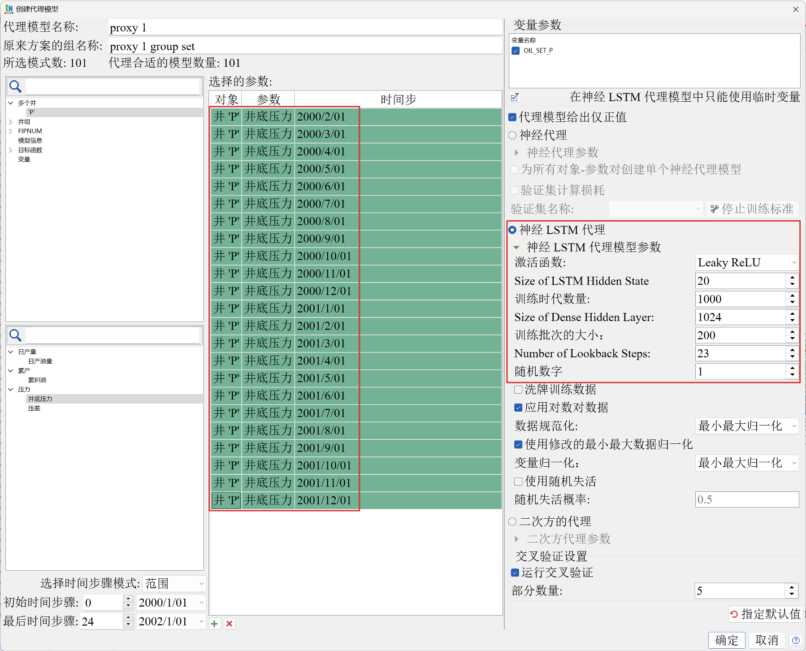Toggle the OIL_SET_P variable checkbox
Image resolution: width=806 pixels, height=651 pixels.
[x=516, y=51]
